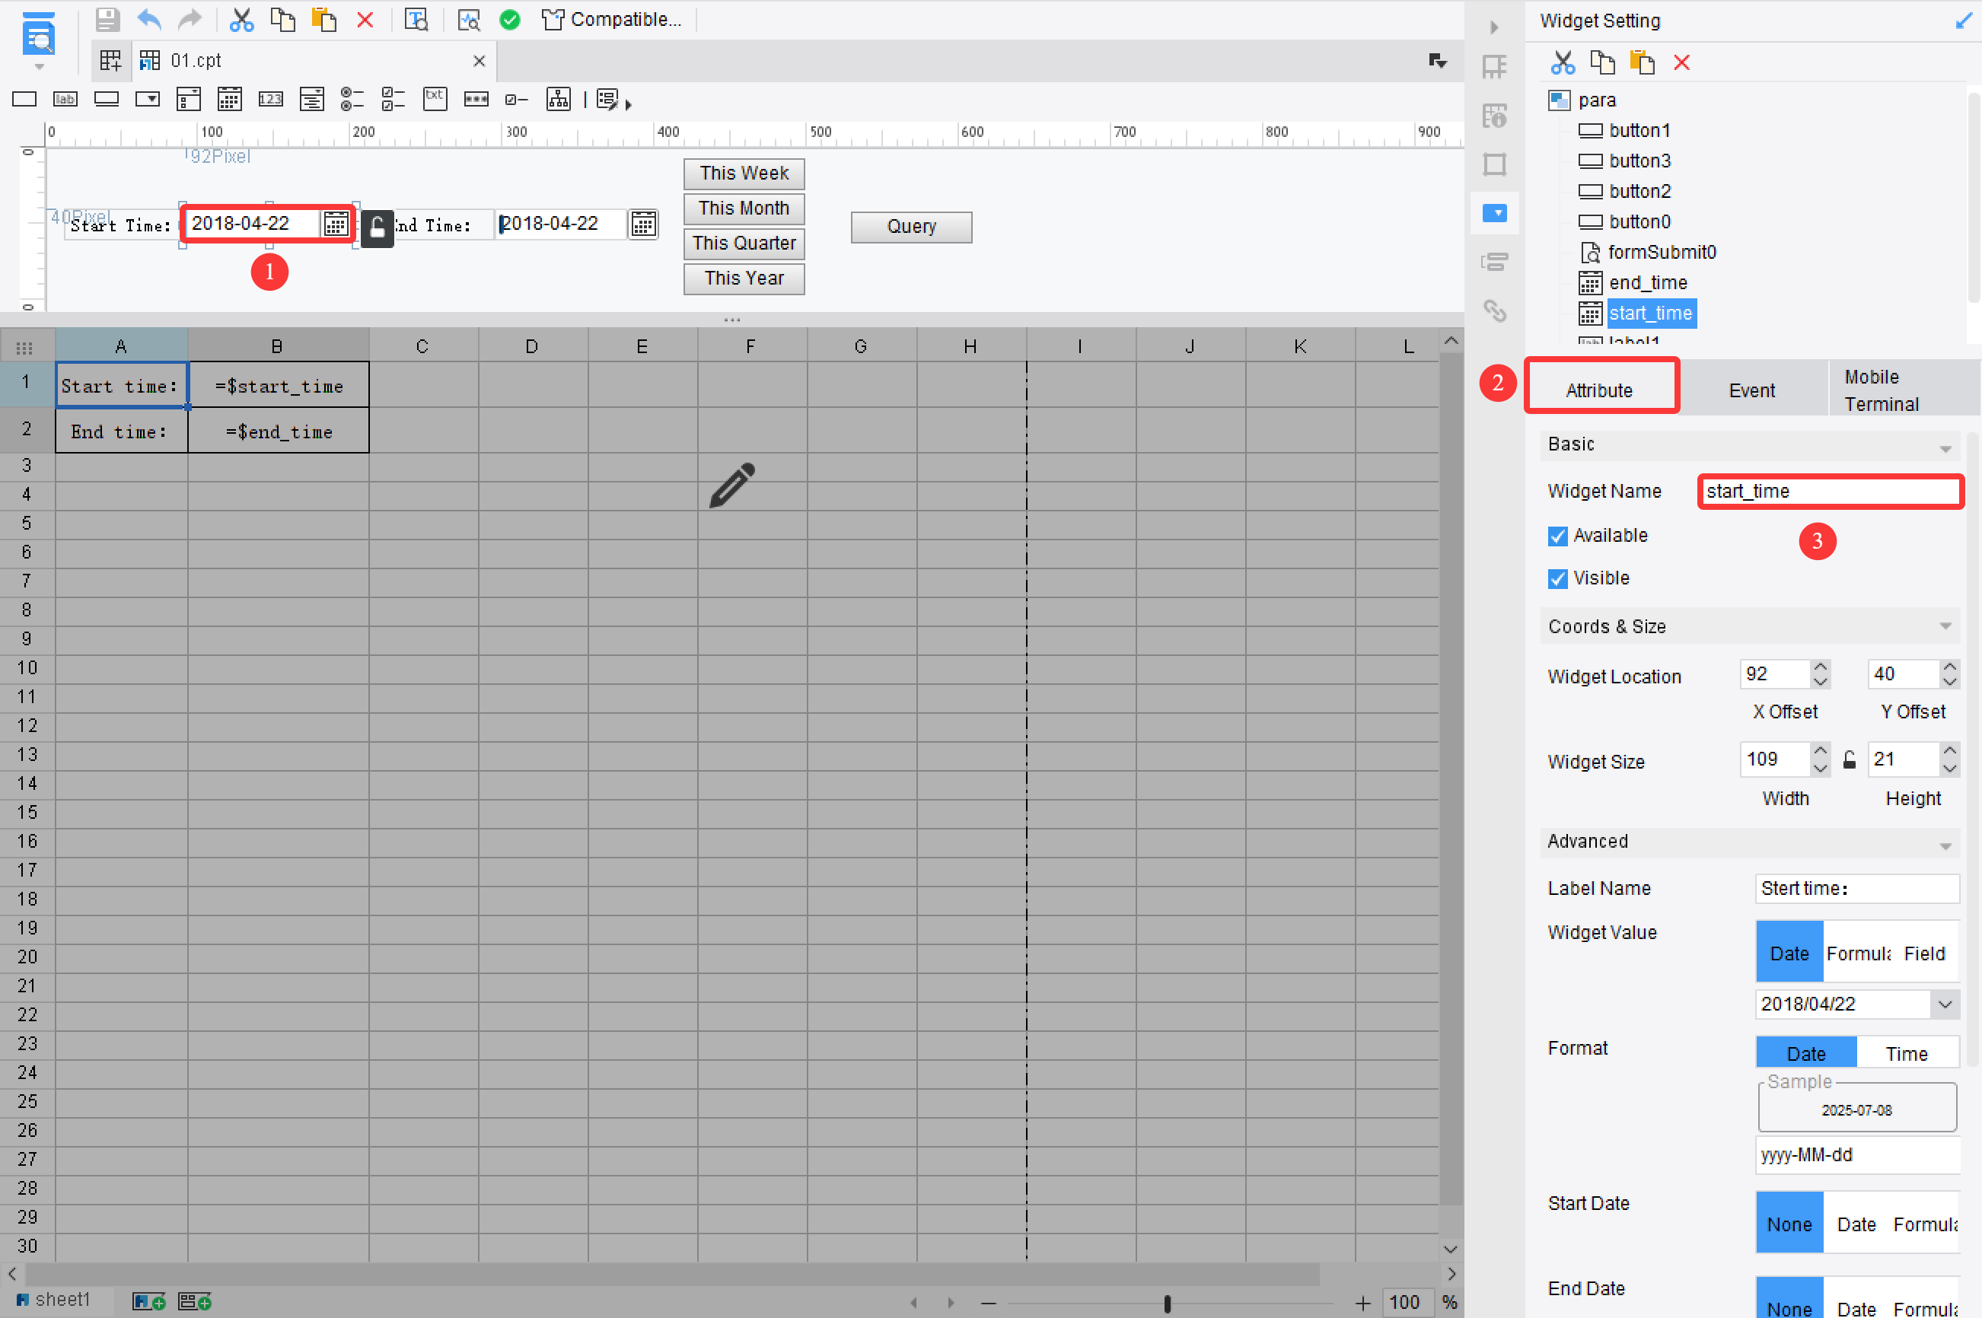Collapse the Coords & Size section
This screenshot has width=1982, height=1318.
[1945, 626]
